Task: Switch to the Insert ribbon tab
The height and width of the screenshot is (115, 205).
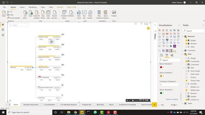Action: tap(22, 7)
